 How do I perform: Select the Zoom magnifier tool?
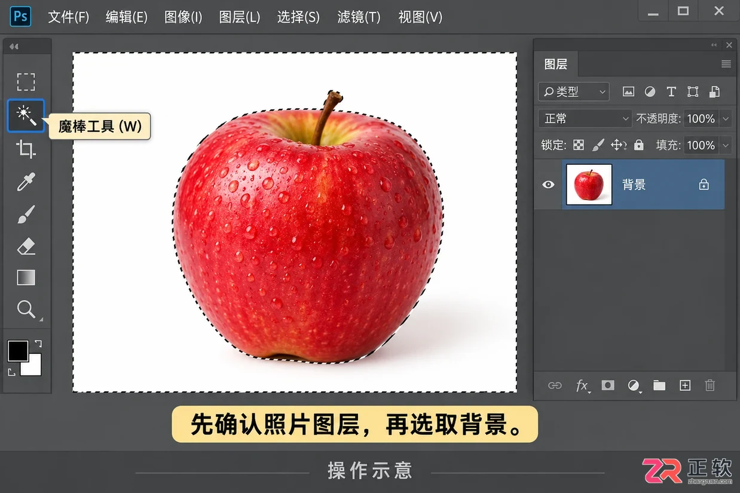tap(26, 310)
